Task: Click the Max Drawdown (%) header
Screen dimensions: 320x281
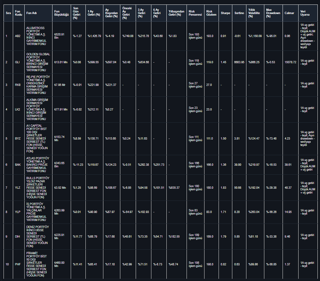Action: pos(273,13)
